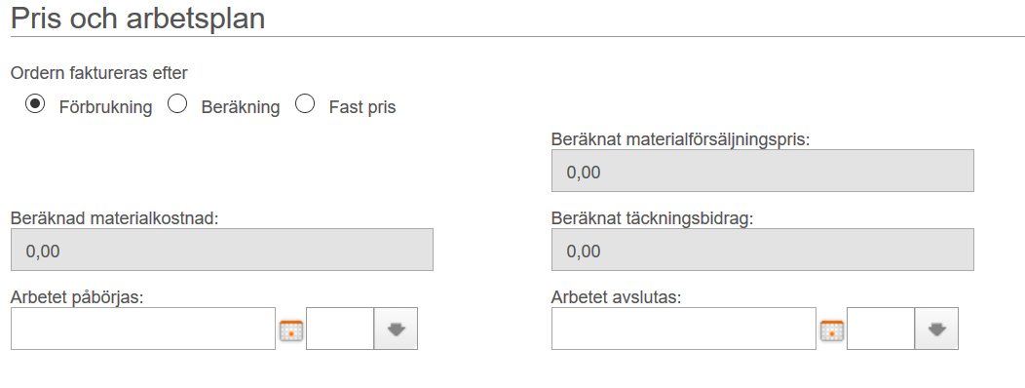This screenshot has width=1025, height=388.
Task: Focus the start time box beside påbörjas calendar
Action: (x=340, y=329)
